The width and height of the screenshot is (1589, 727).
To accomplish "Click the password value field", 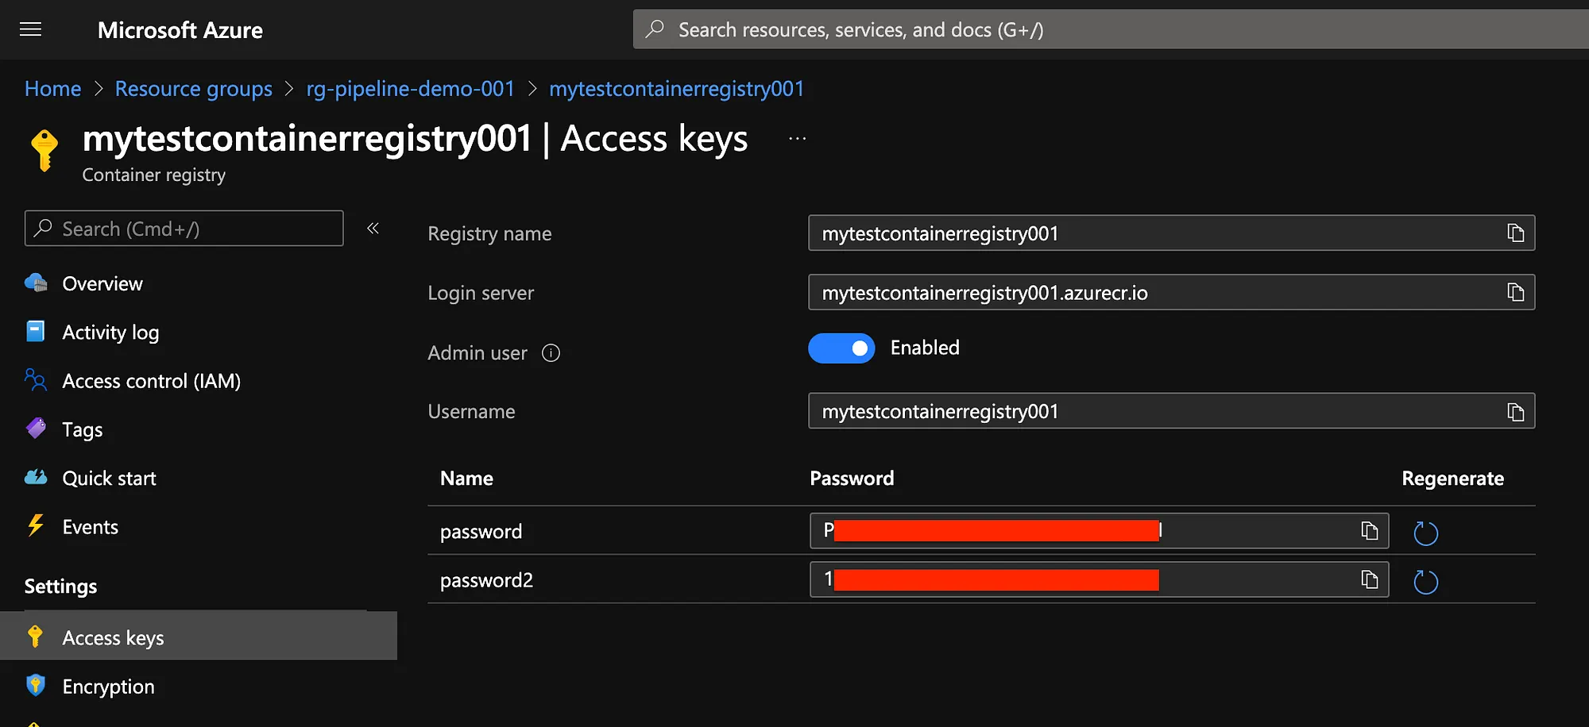I will point(1100,530).
